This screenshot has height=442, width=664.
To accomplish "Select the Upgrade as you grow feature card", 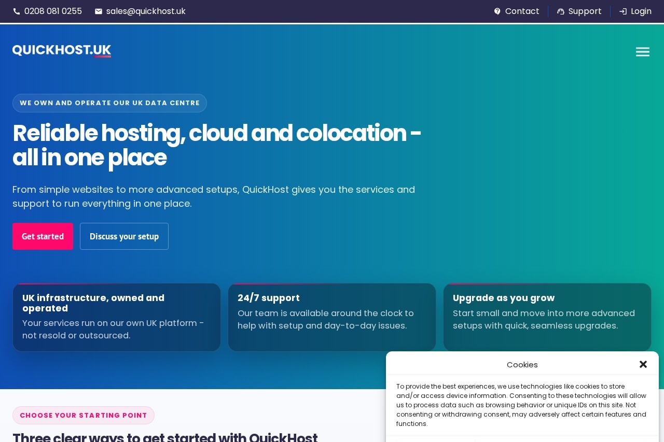I will coord(547,317).
